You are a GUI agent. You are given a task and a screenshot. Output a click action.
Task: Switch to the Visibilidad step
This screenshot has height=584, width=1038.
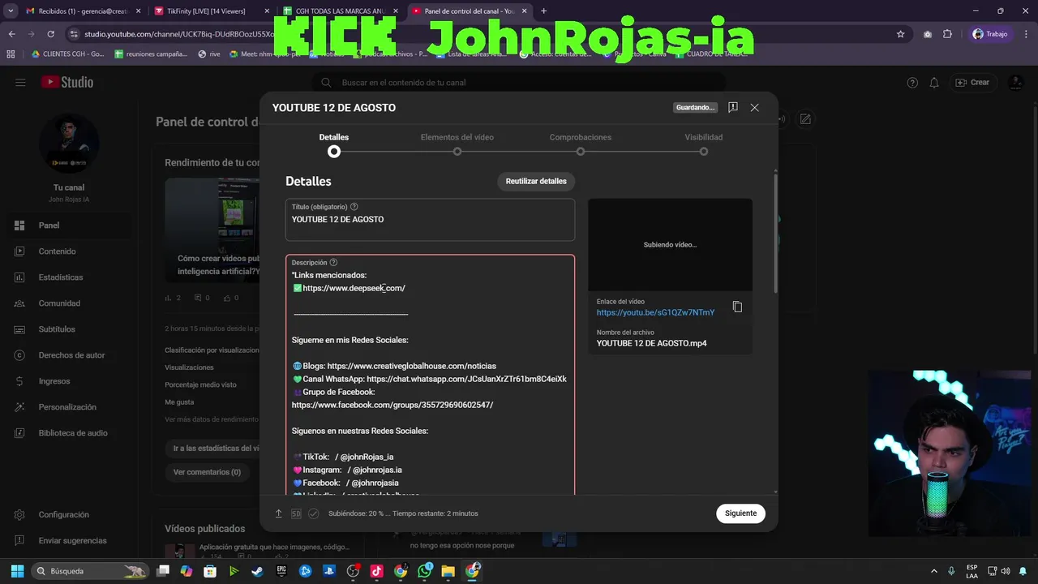coord(704,144)
